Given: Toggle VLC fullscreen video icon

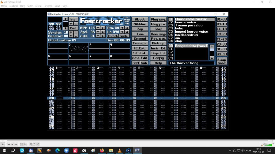Looking at the screenshot, I should click(21, 144).
